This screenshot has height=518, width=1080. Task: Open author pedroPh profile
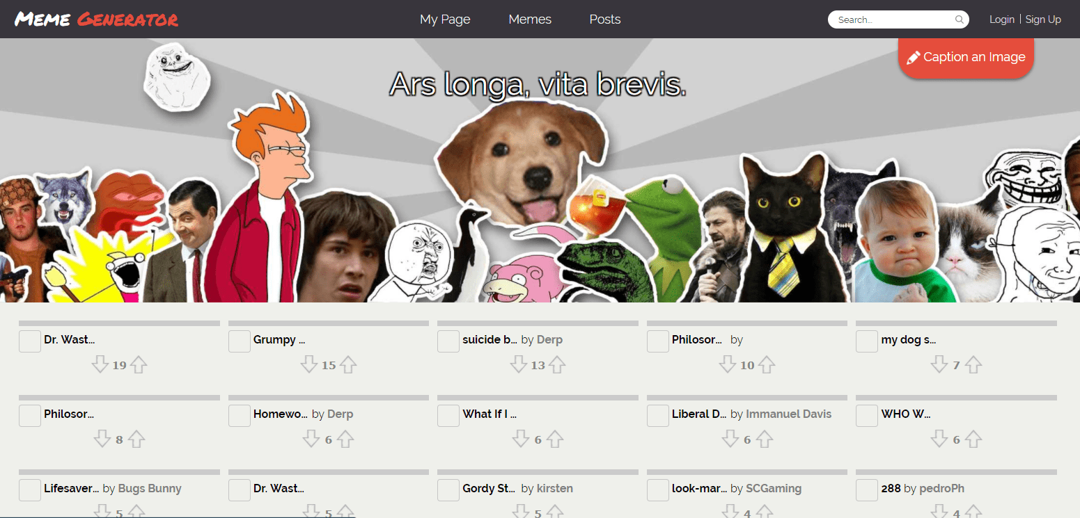click(x=942, y=489)
